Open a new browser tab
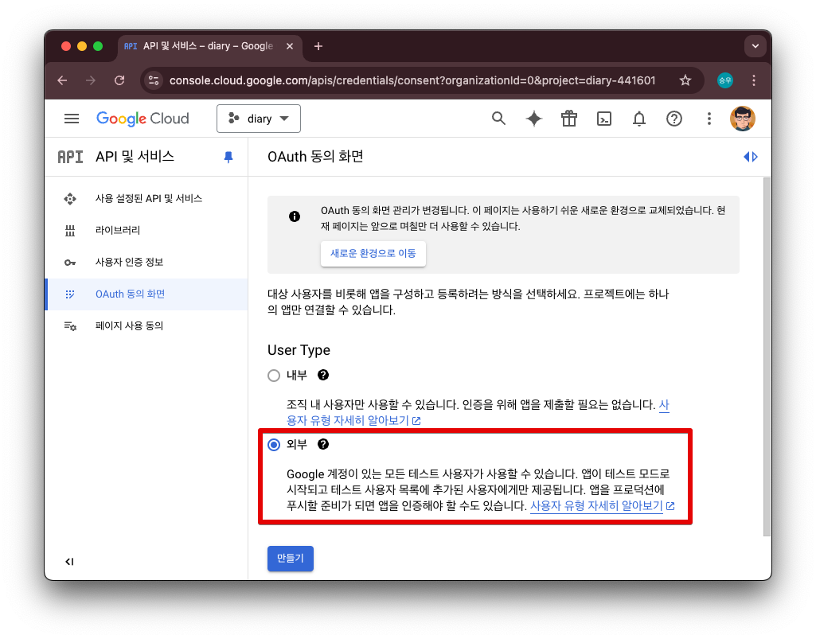 point(318,46)
